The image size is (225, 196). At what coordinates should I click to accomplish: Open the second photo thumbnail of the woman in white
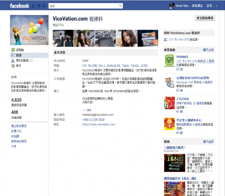click(x=84, y=38)
